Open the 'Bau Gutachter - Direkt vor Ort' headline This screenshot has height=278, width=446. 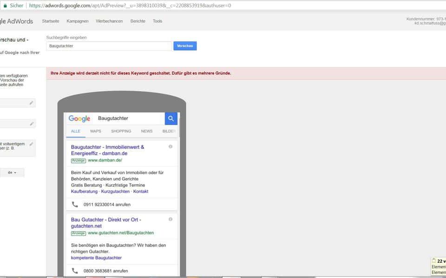click(x=106, y=223)
